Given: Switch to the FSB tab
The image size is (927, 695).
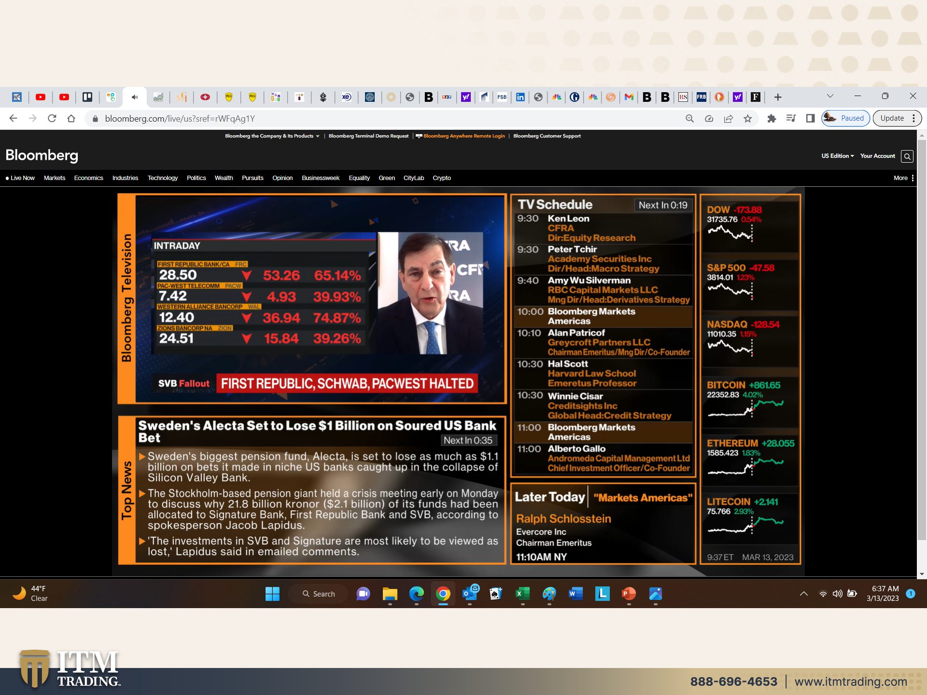Looking at the screenshot, I should point(502,97).
